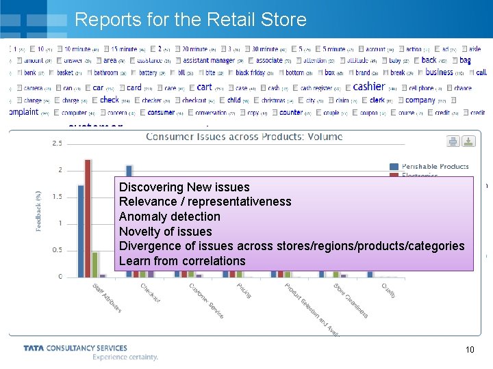Select the 'consumer' keyword checkbox
The image size is (493, 369).
142,112
